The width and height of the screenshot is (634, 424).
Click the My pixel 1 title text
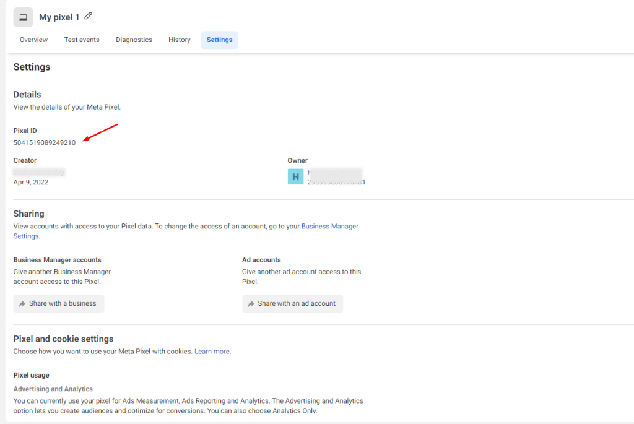(59, 17)
